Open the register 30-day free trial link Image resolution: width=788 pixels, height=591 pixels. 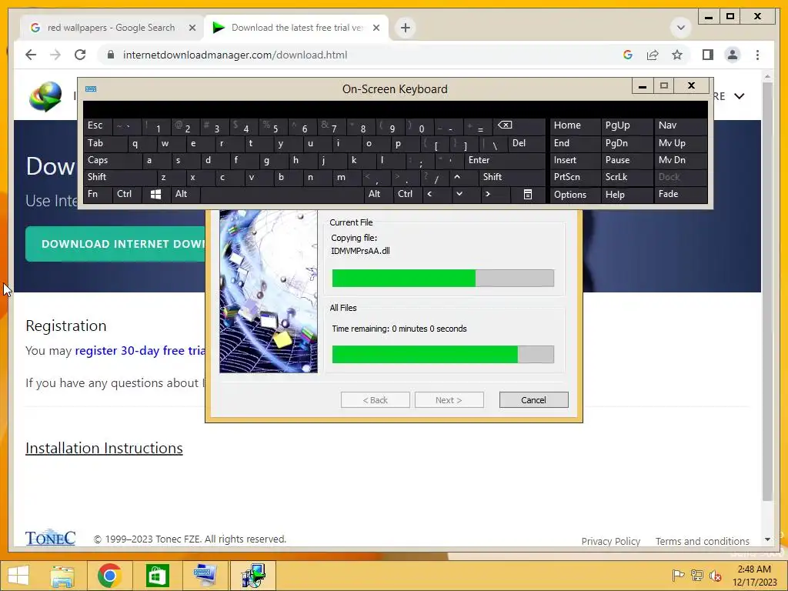[x=140, y=350]
